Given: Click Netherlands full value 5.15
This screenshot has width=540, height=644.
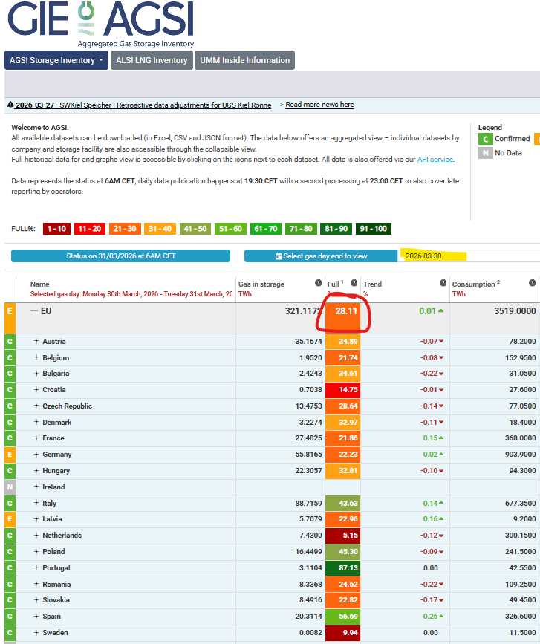Looking at the screenshot, I should click(x=343, y=535).
